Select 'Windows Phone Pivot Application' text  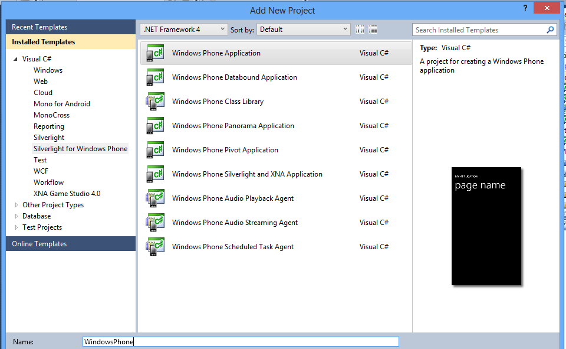point(225,150)
